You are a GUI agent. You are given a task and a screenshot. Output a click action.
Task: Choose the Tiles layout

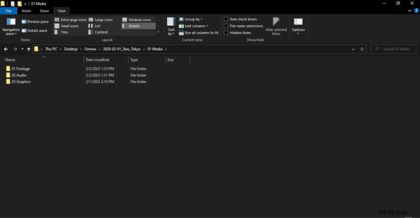(61, 32)
